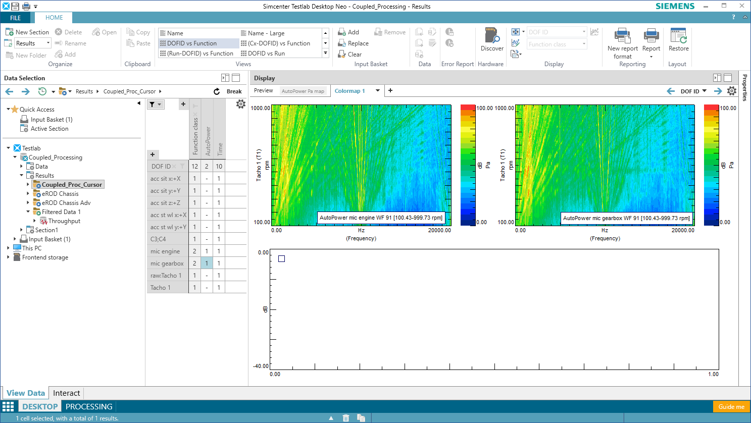Restore the layout
This screenshot has width=751, height=423.
[678, 40]
